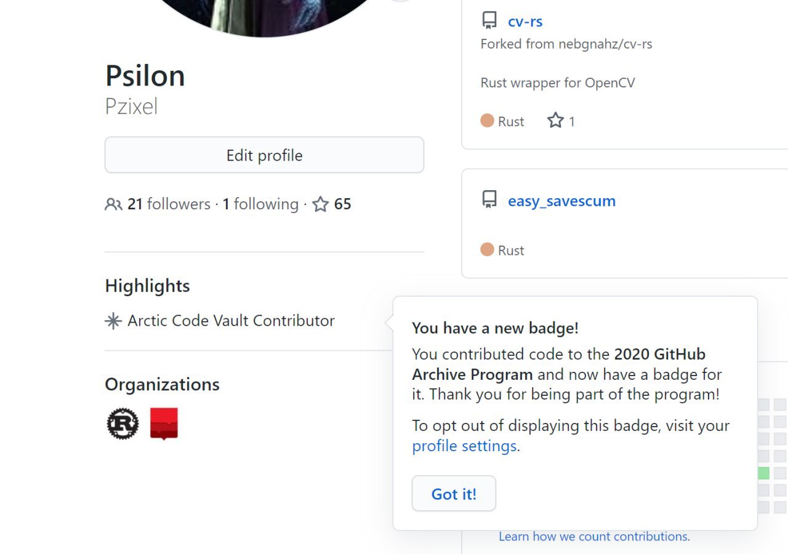This screenshot has height=554, width=788.
Task: Open the cv-rs repository link
Action: click(x=525, y=22)
